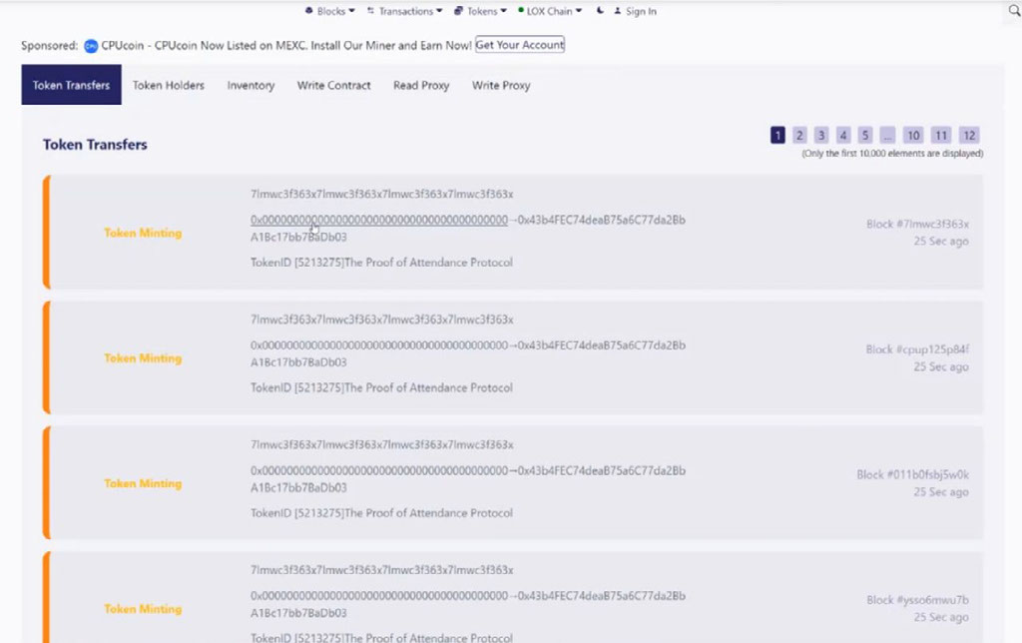Image resolution: width=1022 pixels, height=643 pixels.
Task: Open Block #cpup125p84f link
Action: 916,349
